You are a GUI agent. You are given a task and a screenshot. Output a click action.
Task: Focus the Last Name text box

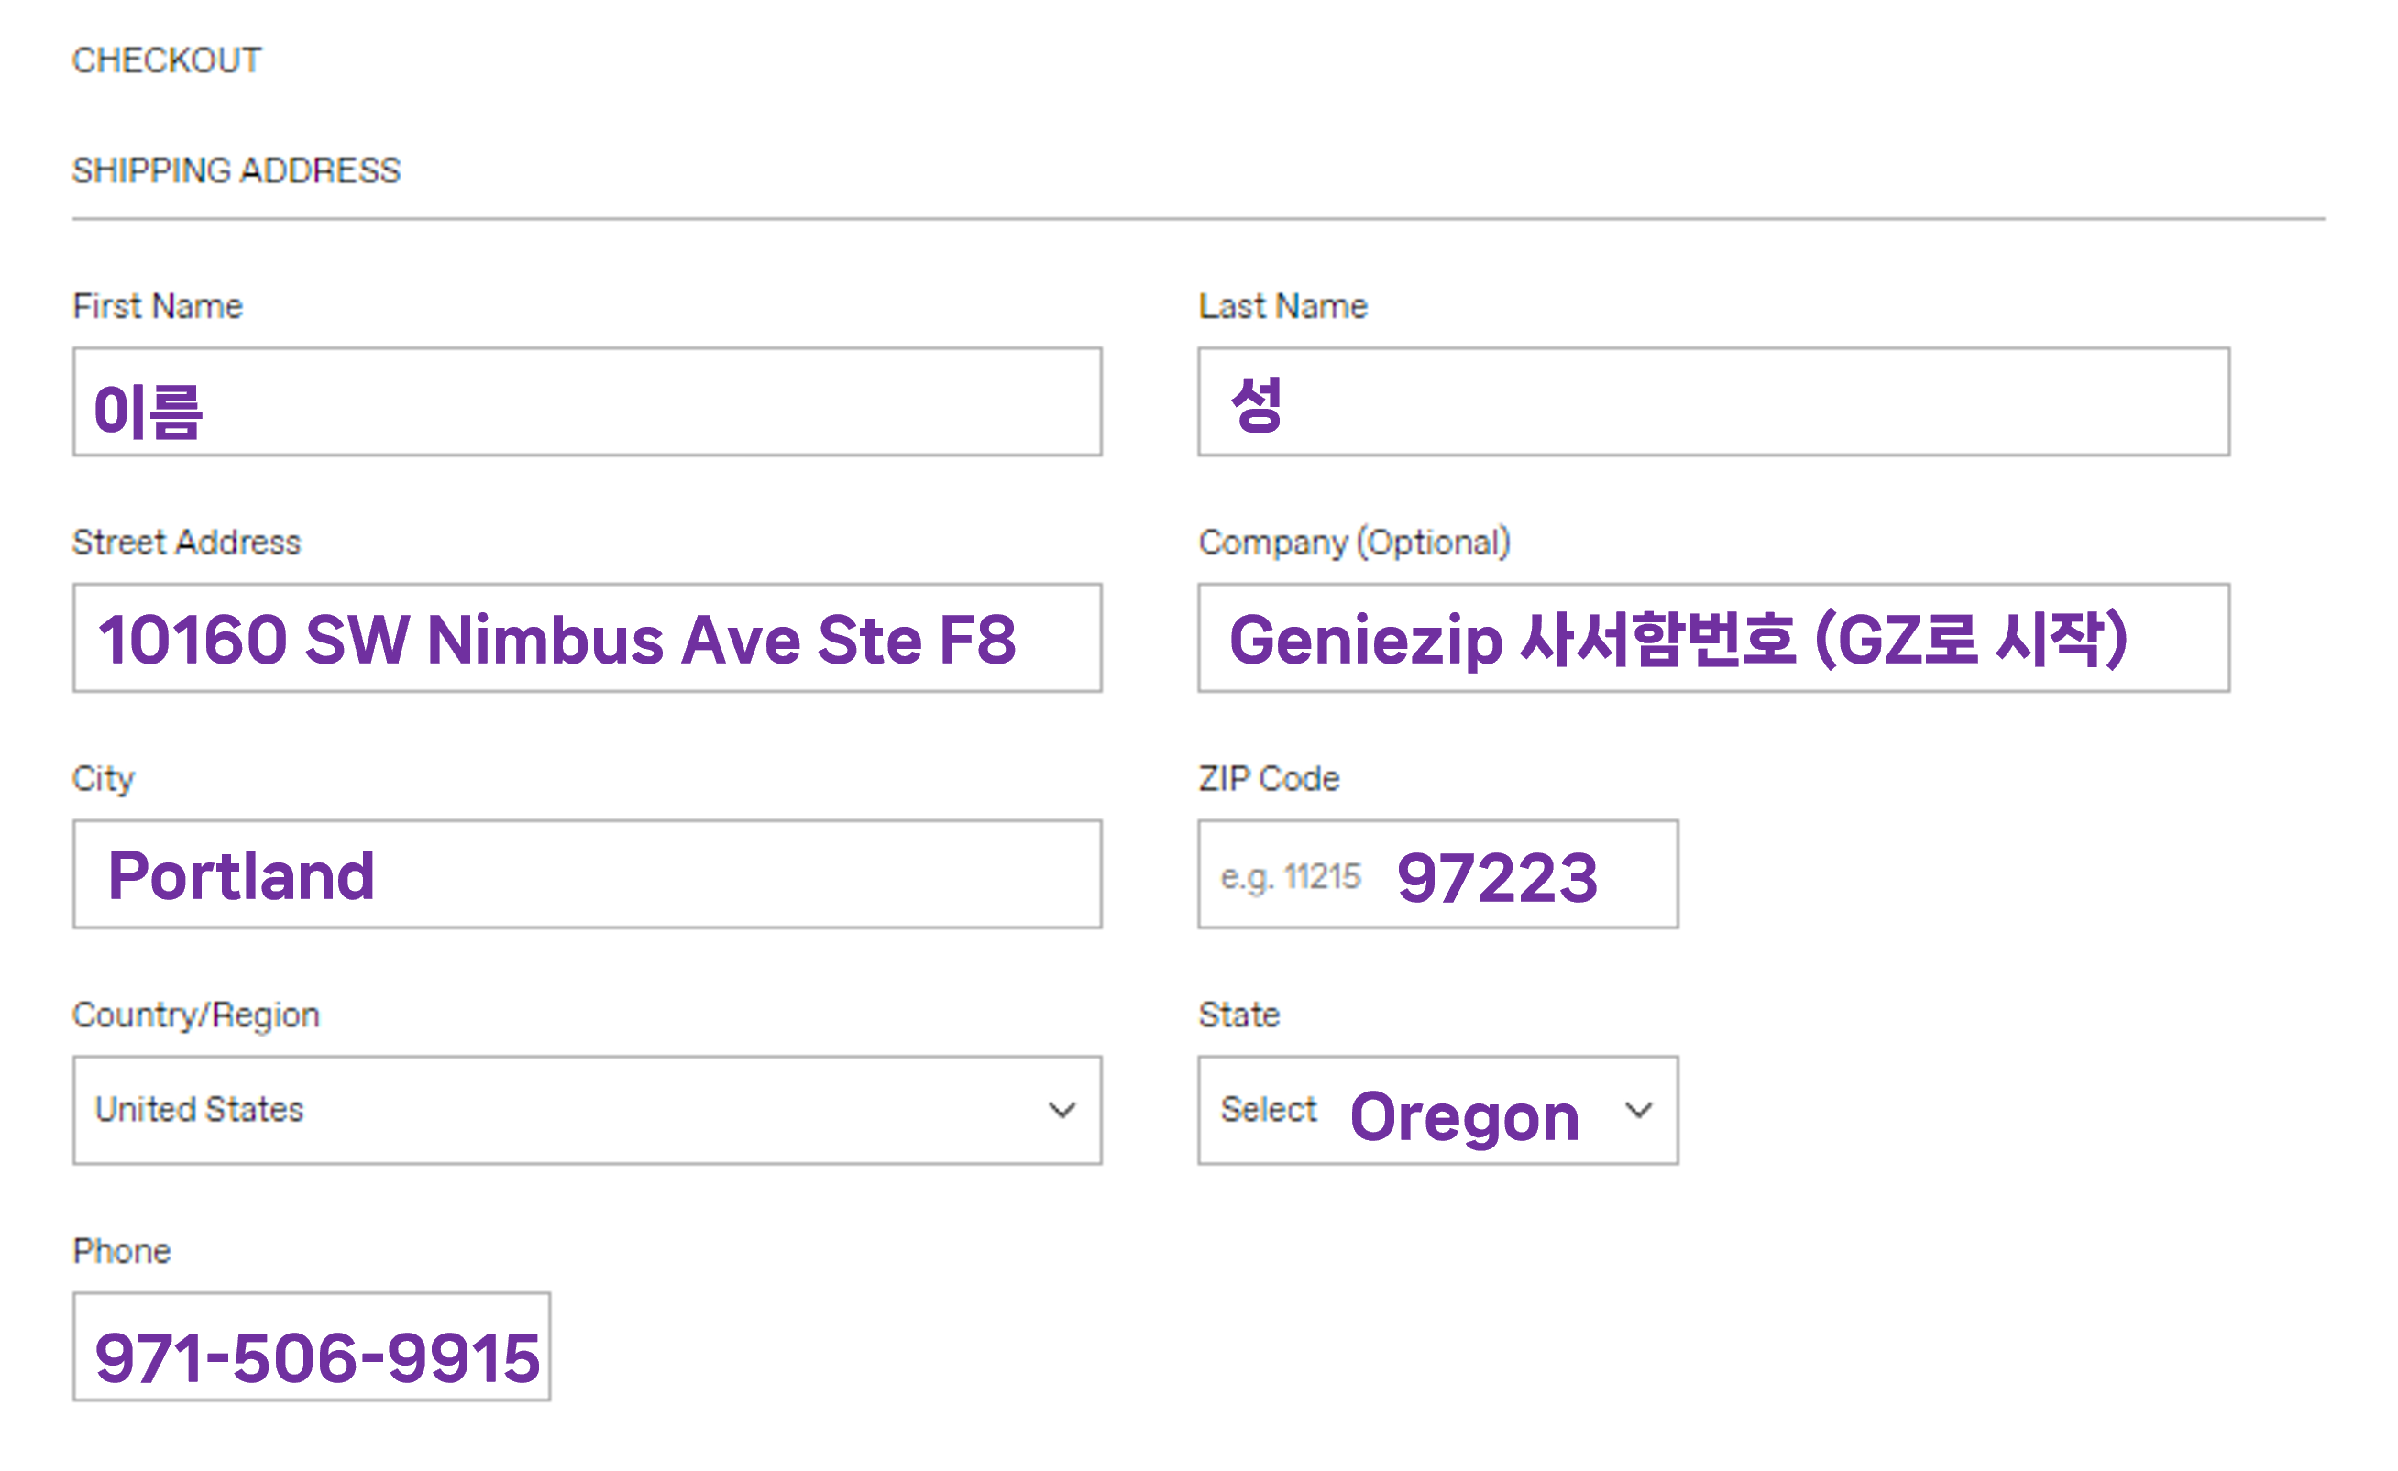click(x=1713, y=401)
